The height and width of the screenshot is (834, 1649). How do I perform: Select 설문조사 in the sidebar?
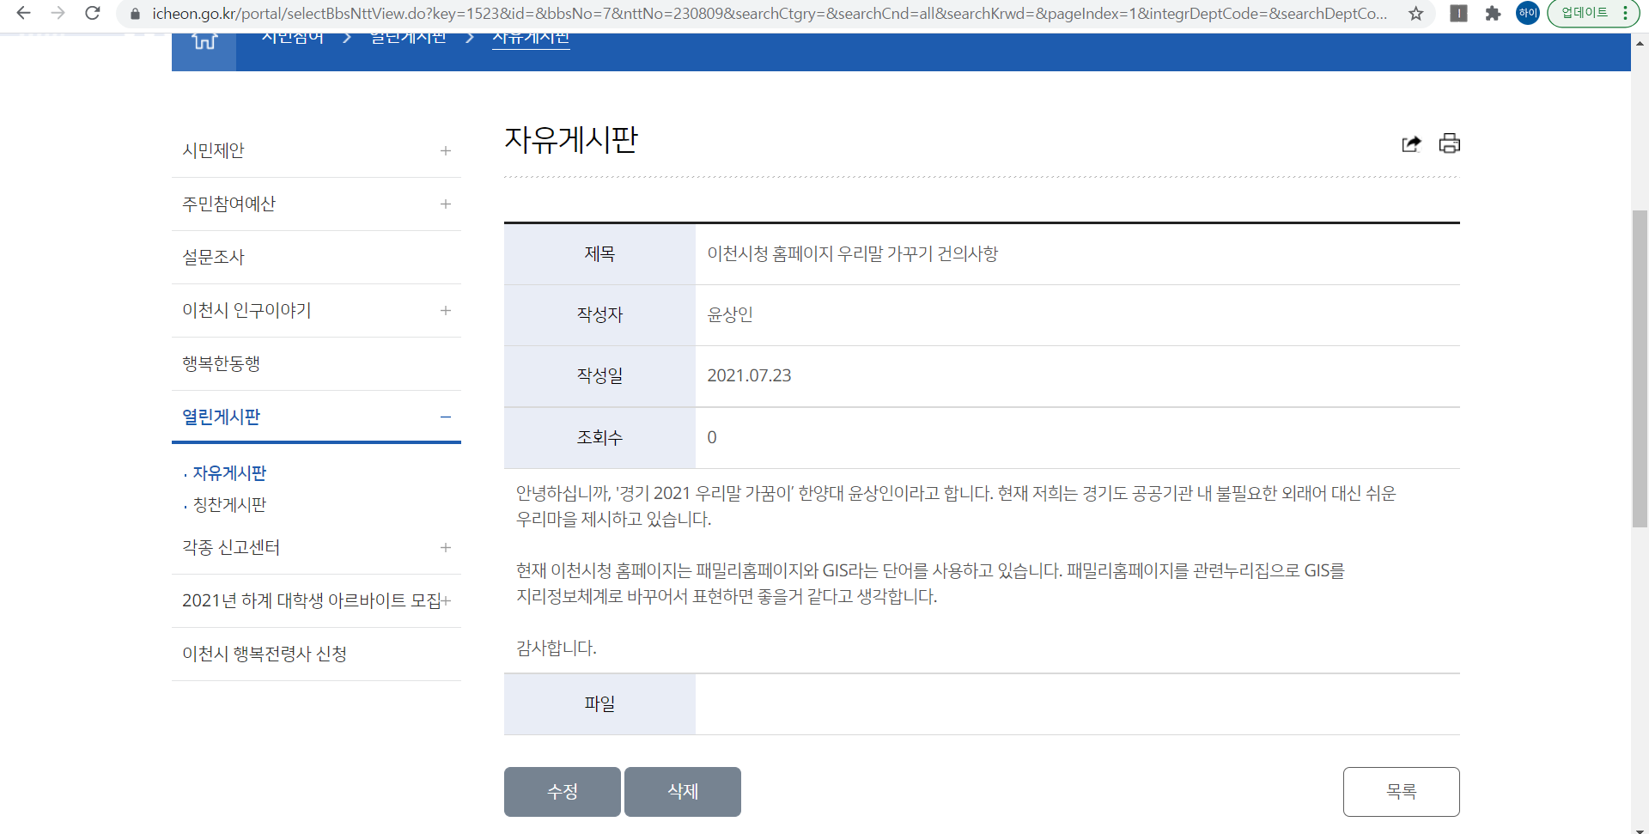(214, 258)
